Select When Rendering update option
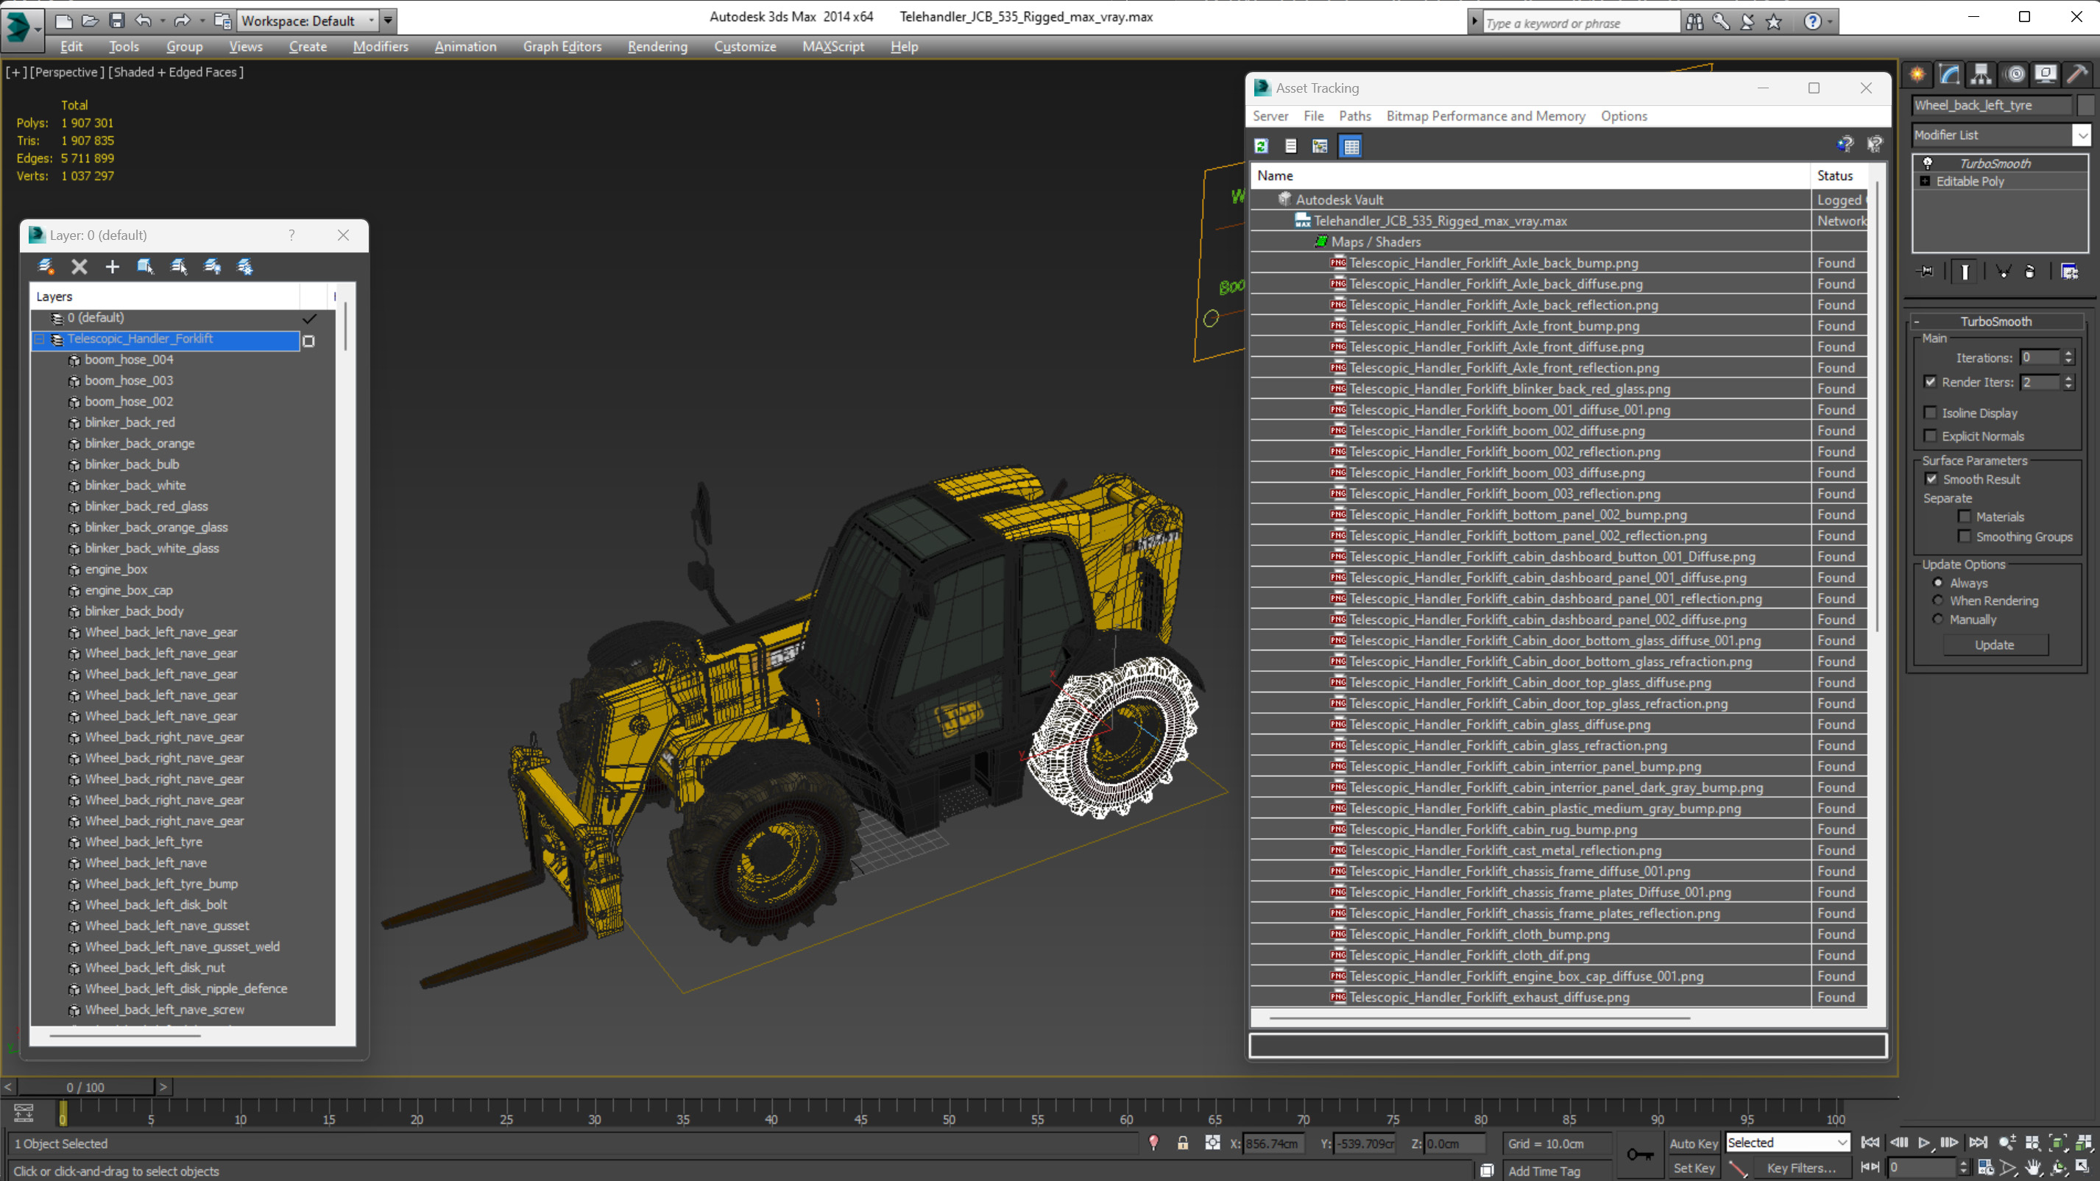This screenshot has height=1181, width=2100. click(x=1938, y=600)
